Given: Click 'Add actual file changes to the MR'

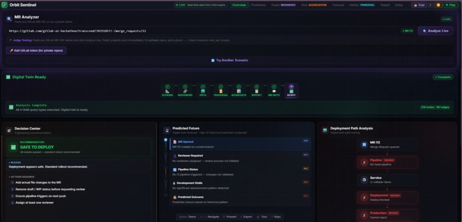Looking at the screenshot, I should (x=38, y=182).
